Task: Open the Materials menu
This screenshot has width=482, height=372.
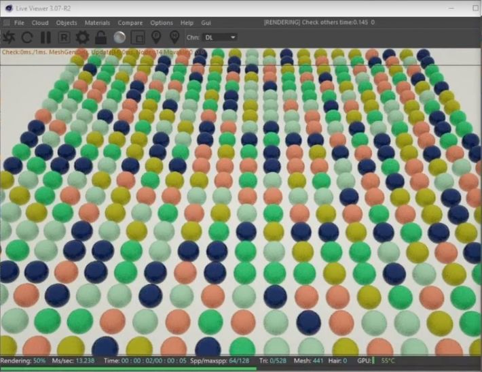Action: pos(97,23)
